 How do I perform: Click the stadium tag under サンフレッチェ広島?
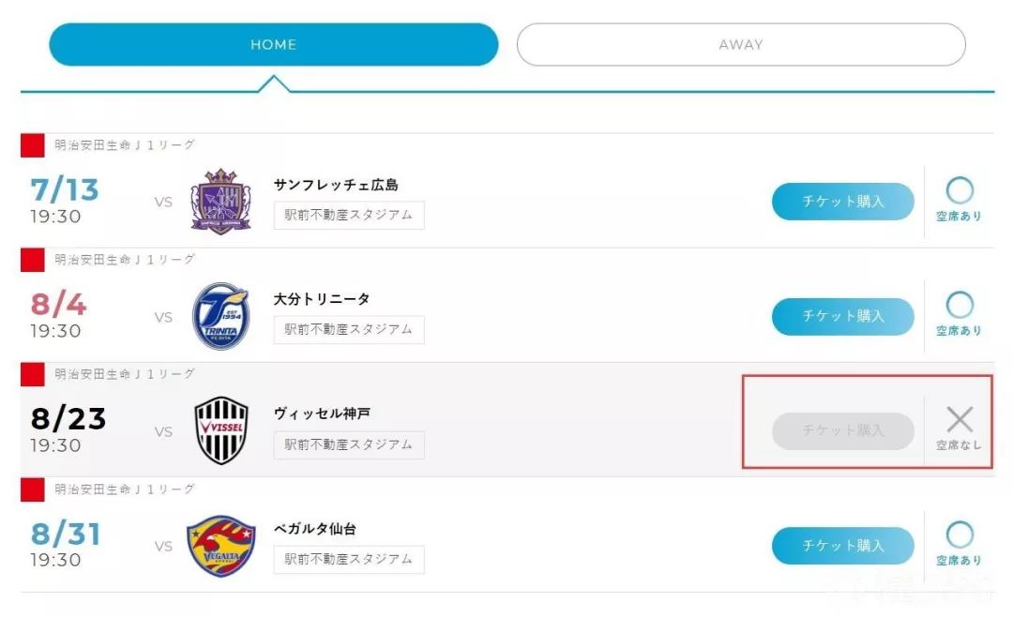(349, 215)
